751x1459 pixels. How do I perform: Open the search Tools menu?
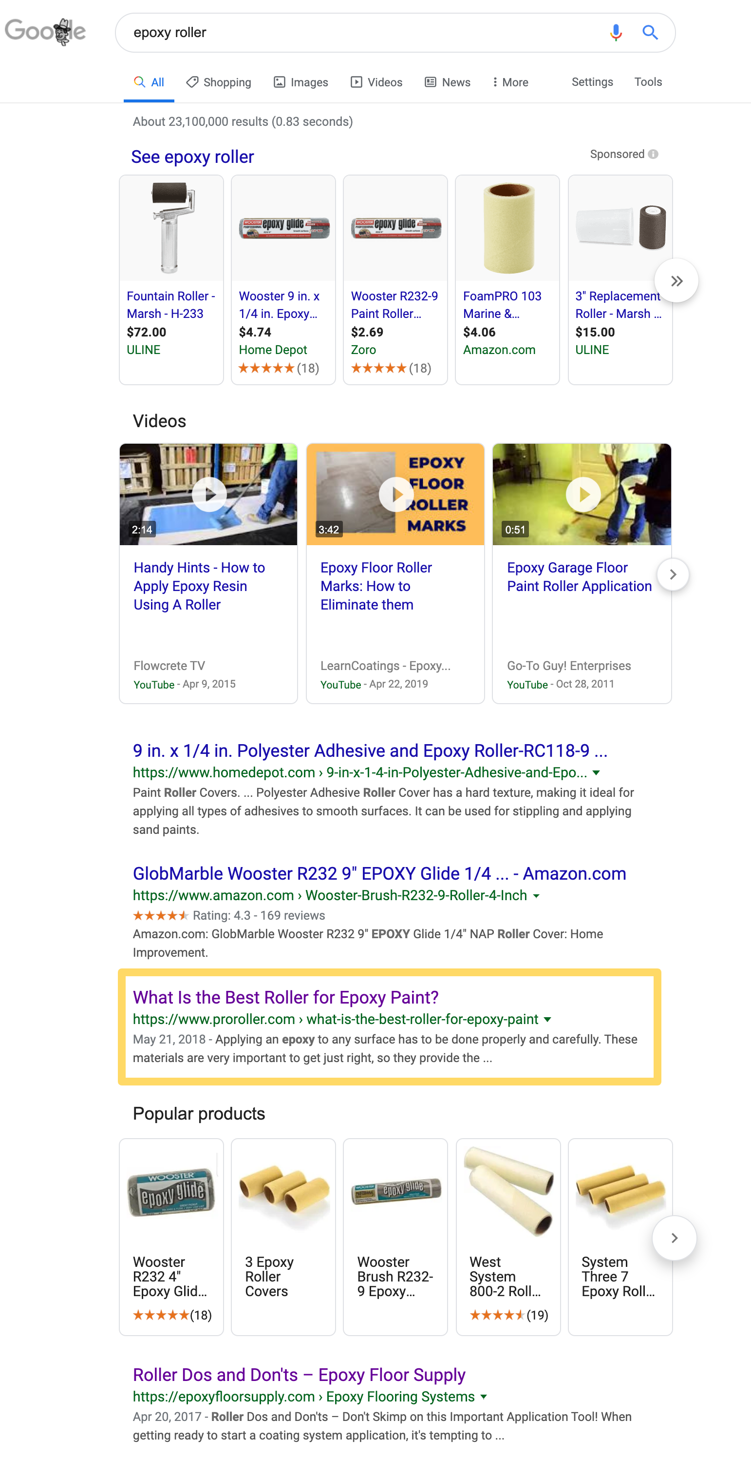[x=648, y=81]
